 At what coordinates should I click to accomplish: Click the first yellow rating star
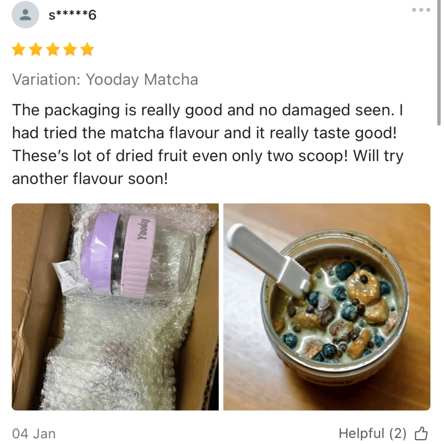[19, 49]
